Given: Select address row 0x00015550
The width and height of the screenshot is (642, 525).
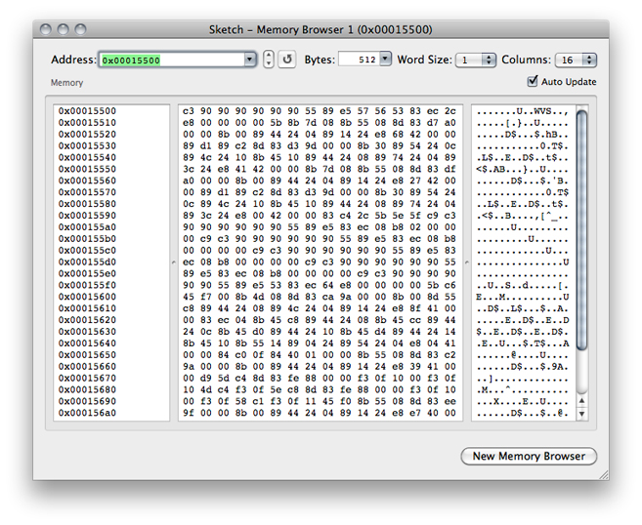Looking at the screenshot, I should click(x=87, y=169).
